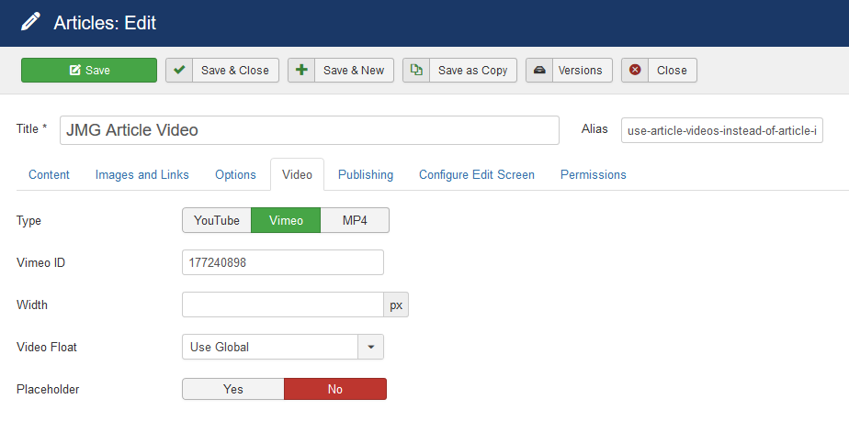Click the copy icon by Save as Copy
The height and width of the screenshot is (432, 849).
pos(416,71)
